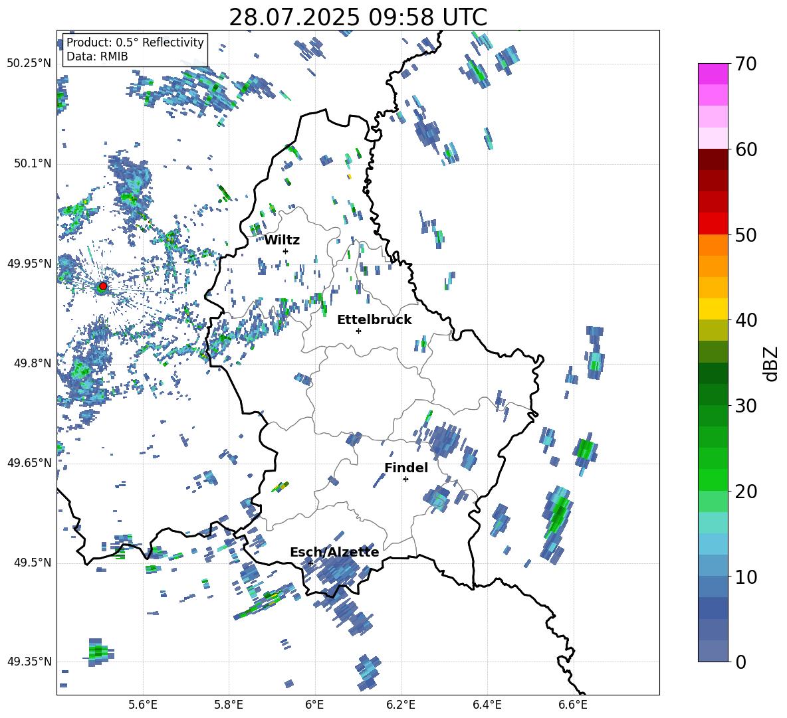This screenshot has height=718, width=787.
Task: Pick the bright green 20 dBZ swatch
Action: tap(713, 480)
